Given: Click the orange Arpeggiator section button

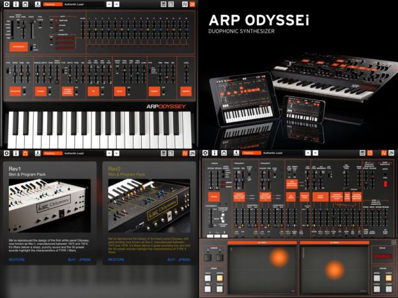Looking at the screenshot, I should pos(19,47).
